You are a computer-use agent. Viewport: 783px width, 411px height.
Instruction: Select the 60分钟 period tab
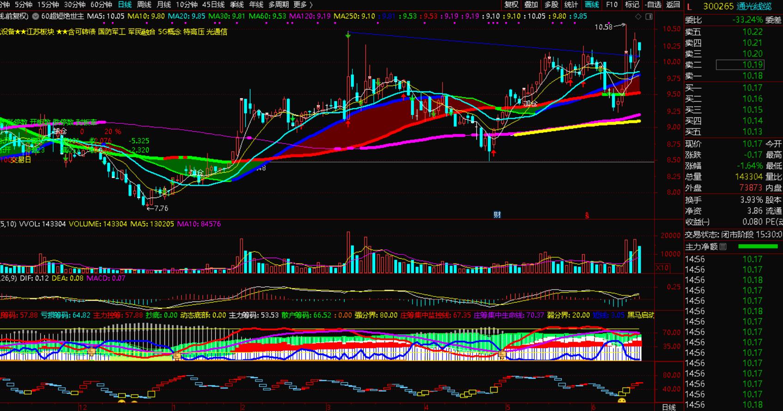coord(101,5)
